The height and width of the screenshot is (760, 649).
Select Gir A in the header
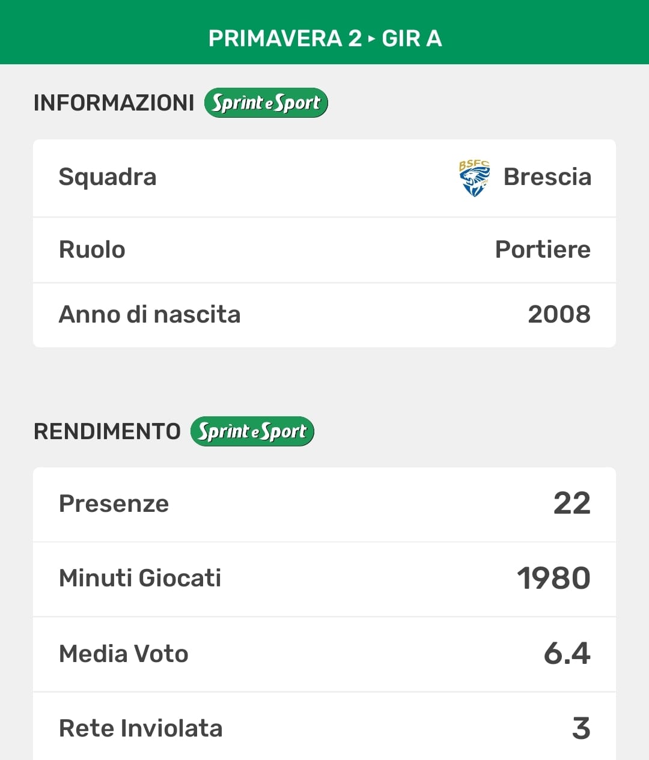(412, 38)
